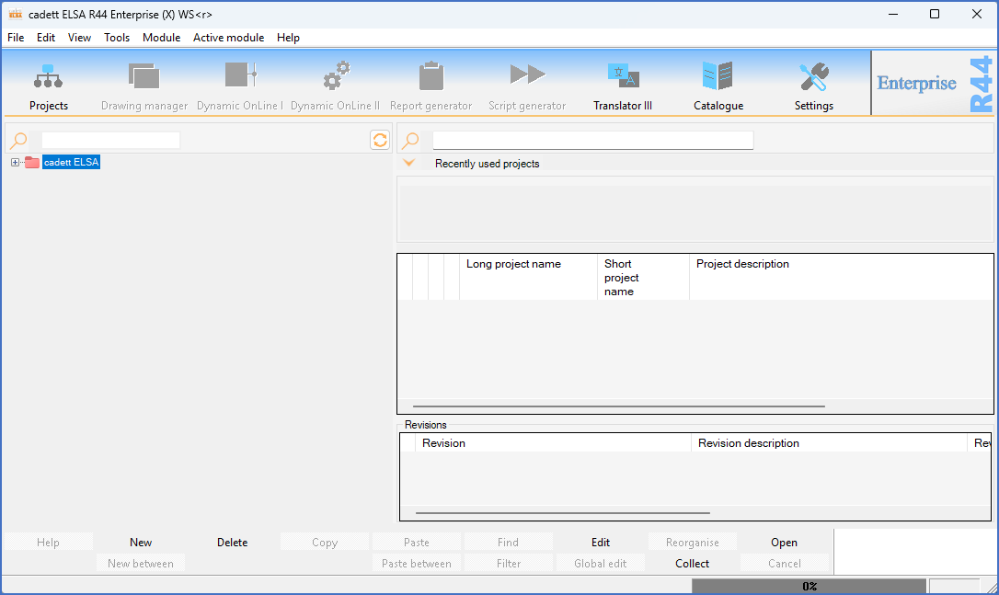Expand the cadett ELSA tree node
Image resolution: width=999 pixels, height=595 pixels.
tap(15, 163)
